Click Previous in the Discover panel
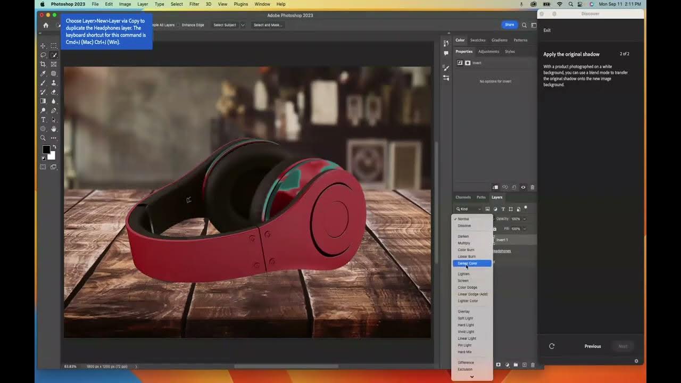Viewport: 681px width, 383px height. point(593,346)
